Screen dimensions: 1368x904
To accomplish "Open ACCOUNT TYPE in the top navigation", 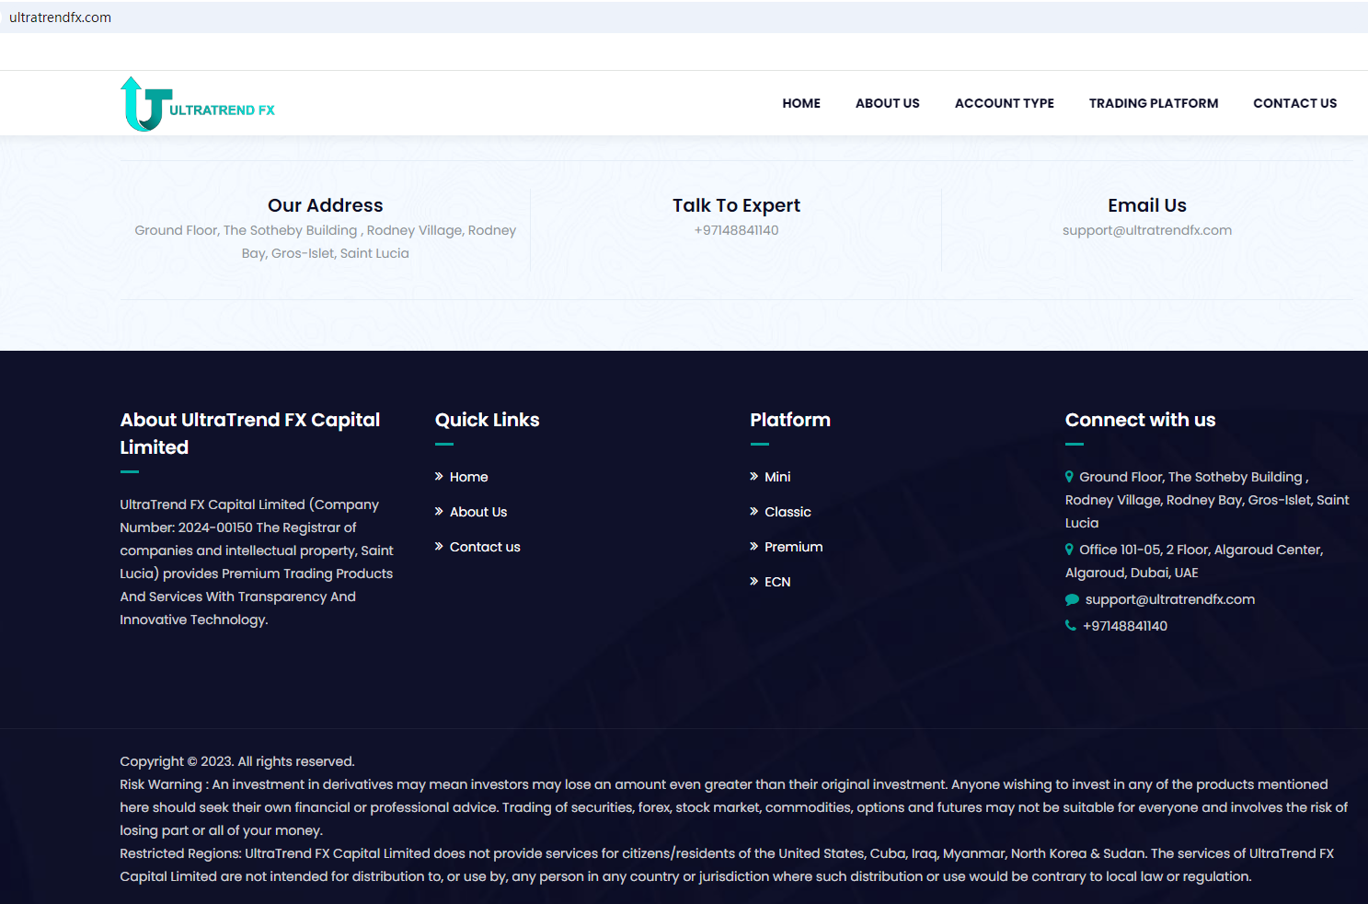I will (1004, 103).
